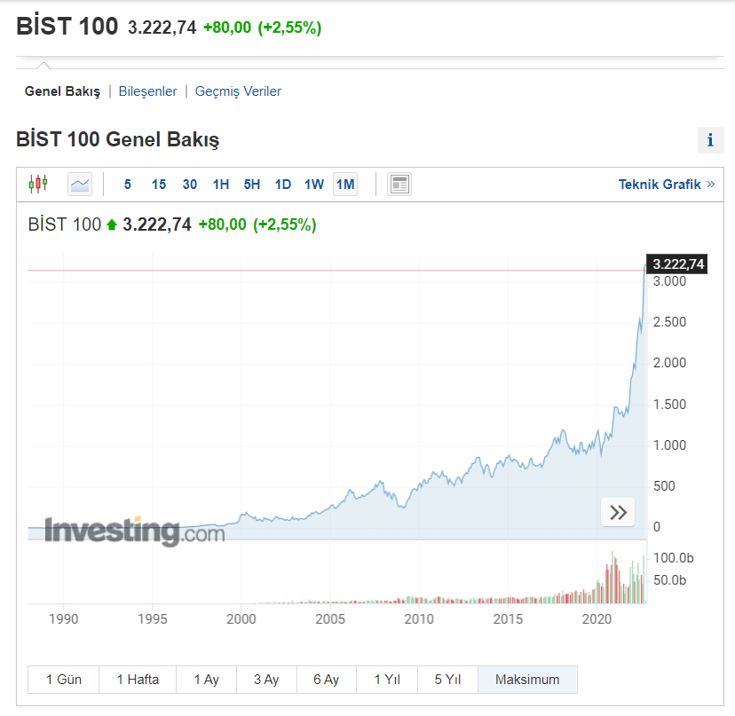The width and height of the screenshot is (735, 716).
Task: Show the 1 Yıl time range
Action: click(387, 680)
